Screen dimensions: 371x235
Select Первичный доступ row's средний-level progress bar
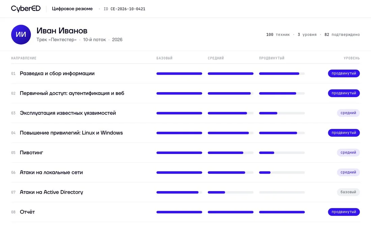point(230,93)
